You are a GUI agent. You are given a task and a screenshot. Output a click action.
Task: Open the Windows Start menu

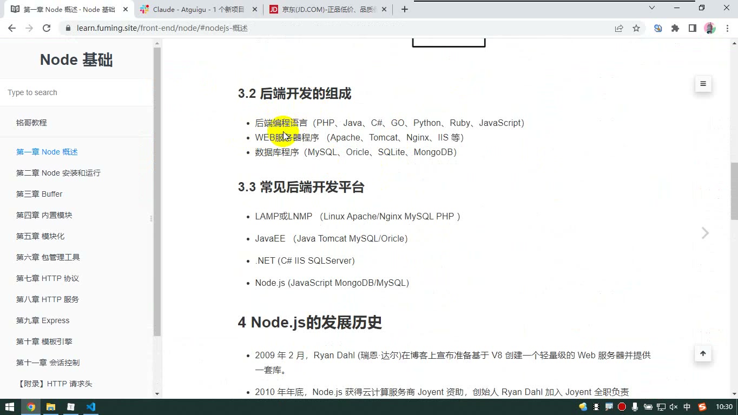point(10,407)
